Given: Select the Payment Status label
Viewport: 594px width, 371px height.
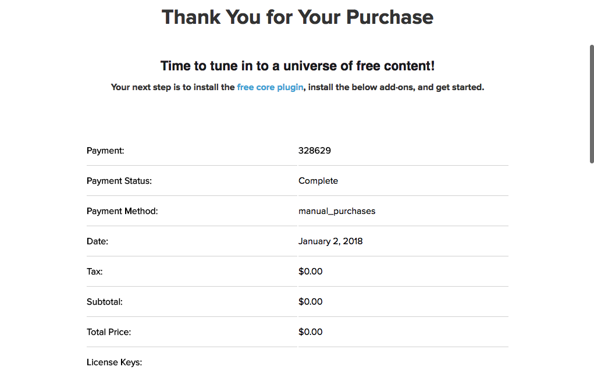Looking at the screenshot, I should coord(119,180).
